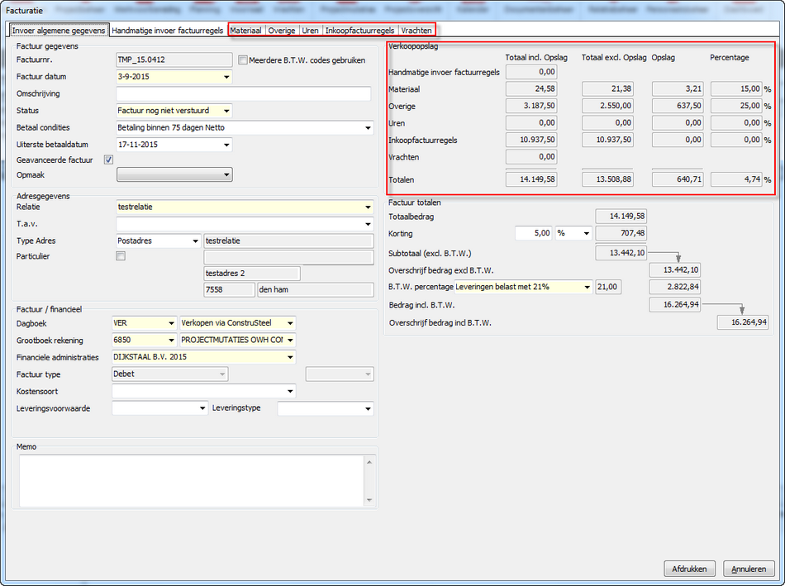This screenshot has width=785, height=586.
Task: Click the Totaalbedrag value 14.149,58
Action: point(621,217)
